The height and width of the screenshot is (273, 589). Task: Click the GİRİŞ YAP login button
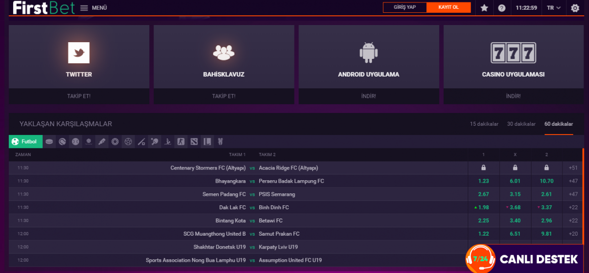pyautogui.click(x=404, y=7)
